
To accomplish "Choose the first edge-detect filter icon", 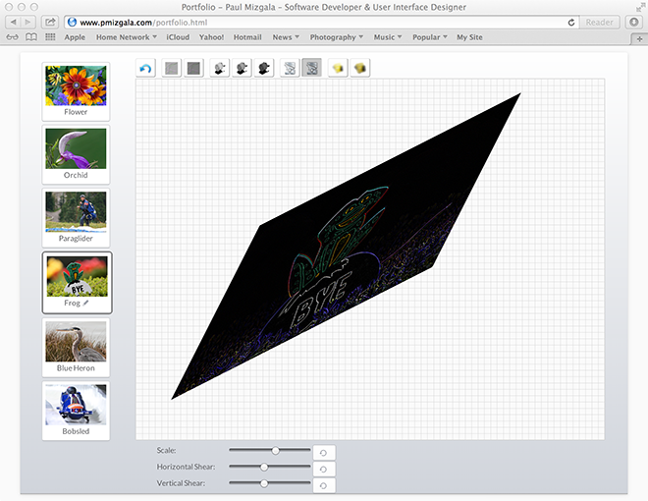I will (290, 68).
